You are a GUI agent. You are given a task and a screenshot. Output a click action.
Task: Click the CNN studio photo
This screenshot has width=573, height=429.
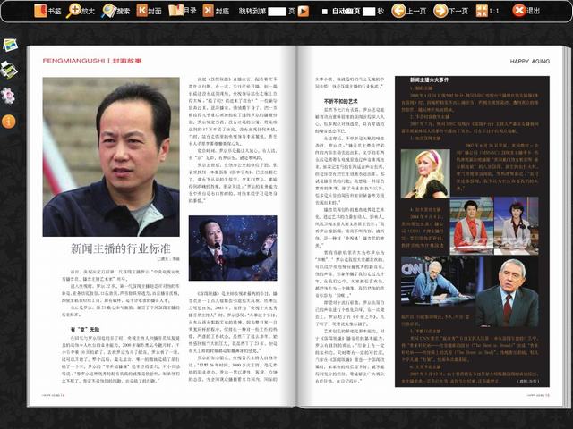coord(439,280)
